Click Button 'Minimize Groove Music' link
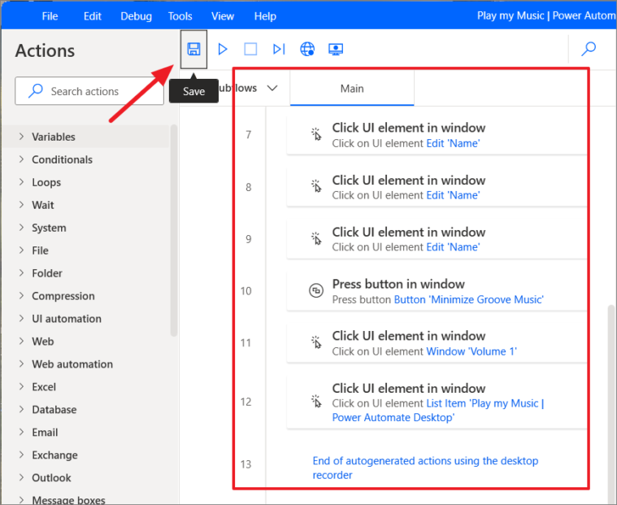 (x=469, y=299)
